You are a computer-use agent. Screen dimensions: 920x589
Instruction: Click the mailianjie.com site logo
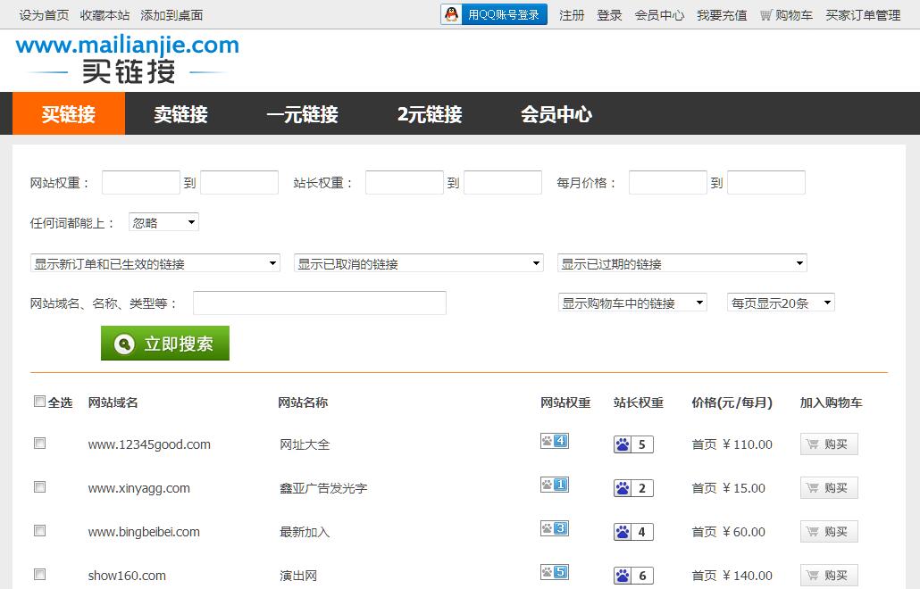pyautogui.click(x=127, y=59)
